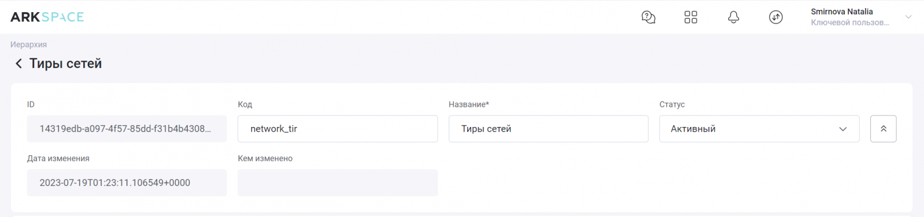Screen dimensions: 924x217
Task: Click the data sync arrows icon
Action: (776, 17)
